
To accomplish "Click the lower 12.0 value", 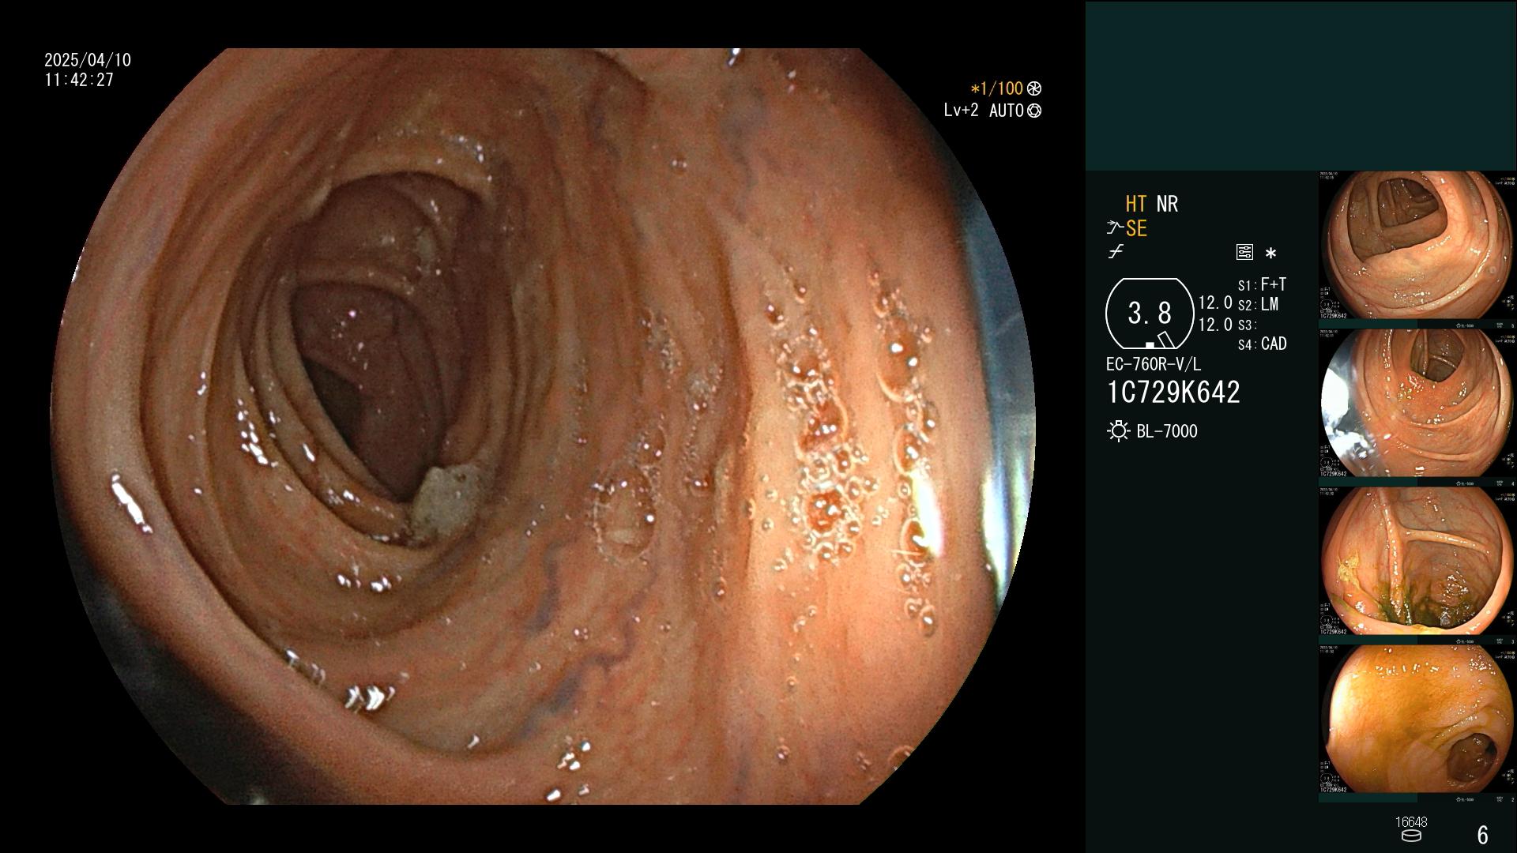I will 1215,325.
